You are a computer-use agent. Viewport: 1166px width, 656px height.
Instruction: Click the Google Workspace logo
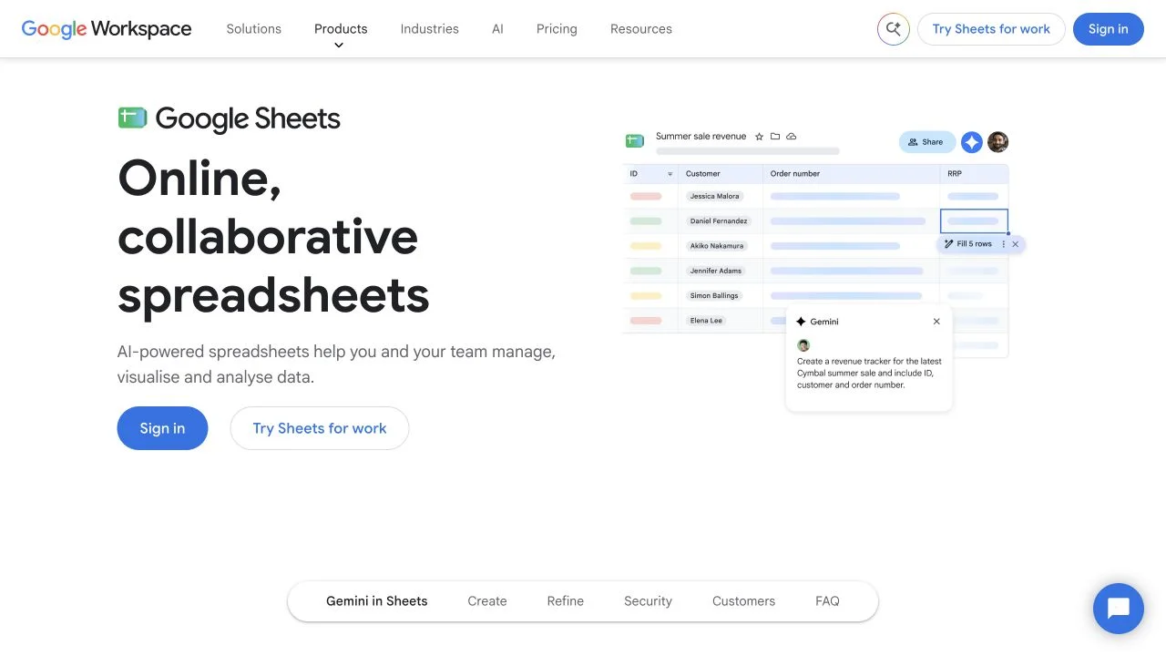tap(107, 29)
